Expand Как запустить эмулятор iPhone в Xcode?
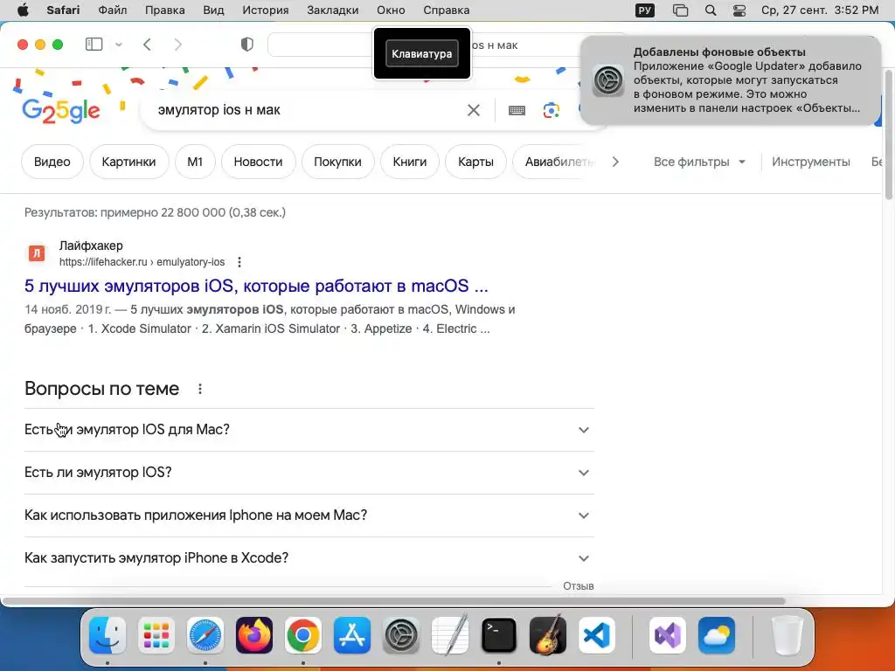This screenshot has height=671, width=895. pos(309,558)
